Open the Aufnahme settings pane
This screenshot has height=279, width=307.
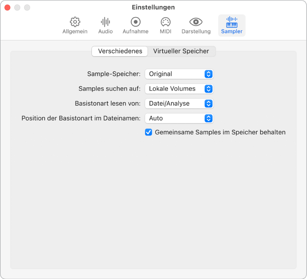click(135, 25)
